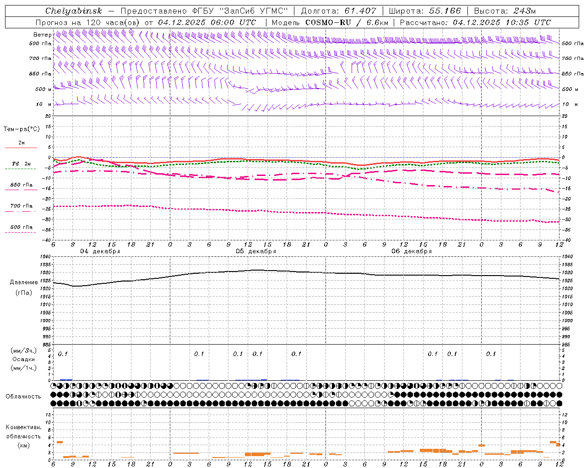Click the "(мм/3ч.)" precipitation unit label
Screen dimensions: 586x468
point(24,351)
